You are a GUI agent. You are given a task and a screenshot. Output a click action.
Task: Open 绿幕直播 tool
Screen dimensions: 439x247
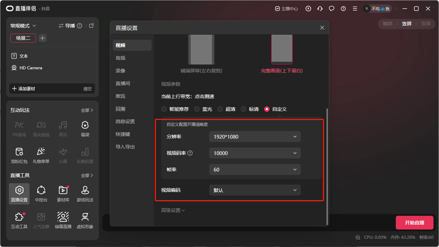[x=63, y=220]
